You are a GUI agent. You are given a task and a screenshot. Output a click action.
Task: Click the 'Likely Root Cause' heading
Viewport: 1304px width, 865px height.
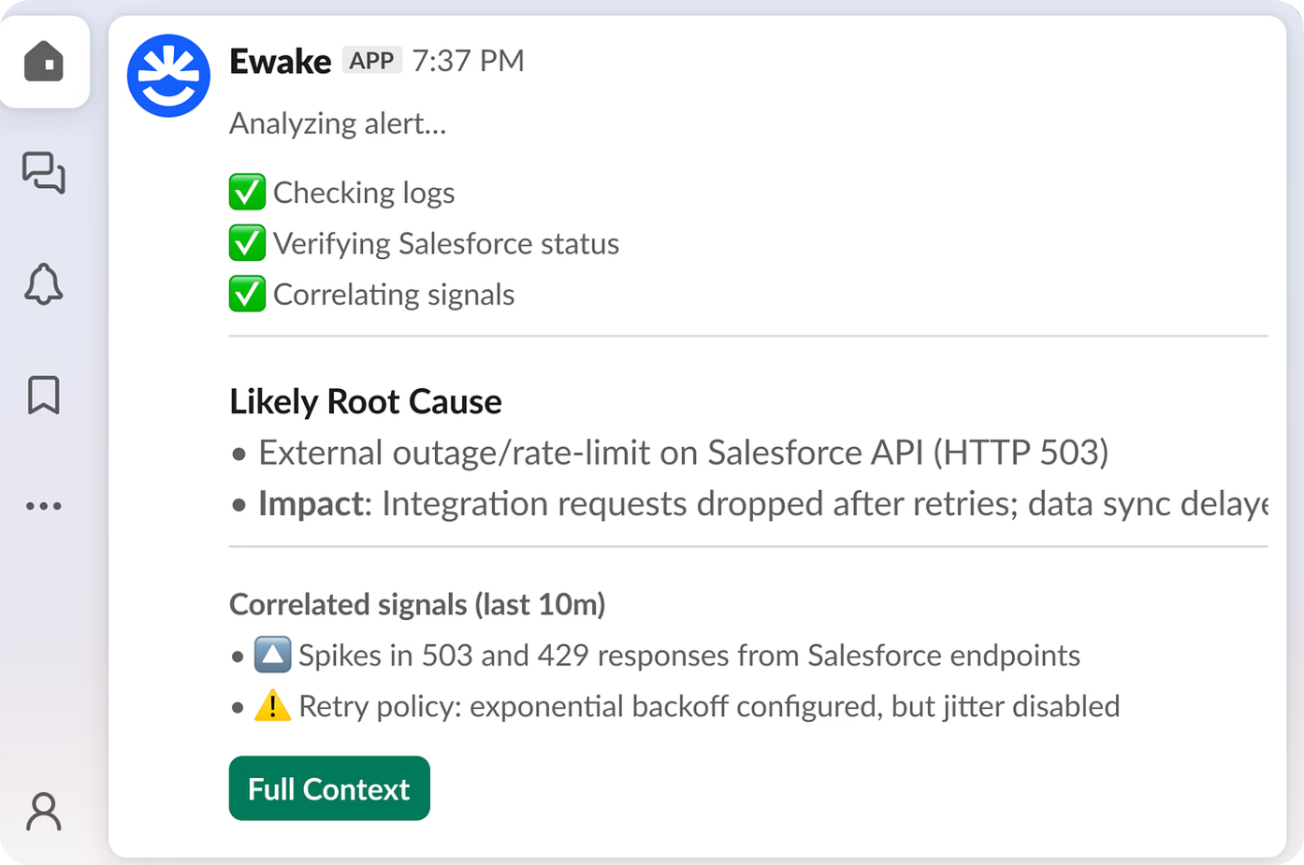(x=366, y=401)
